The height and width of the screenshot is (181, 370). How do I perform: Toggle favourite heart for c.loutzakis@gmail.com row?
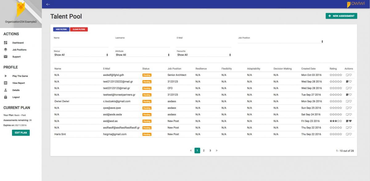(x=350, y=101)
